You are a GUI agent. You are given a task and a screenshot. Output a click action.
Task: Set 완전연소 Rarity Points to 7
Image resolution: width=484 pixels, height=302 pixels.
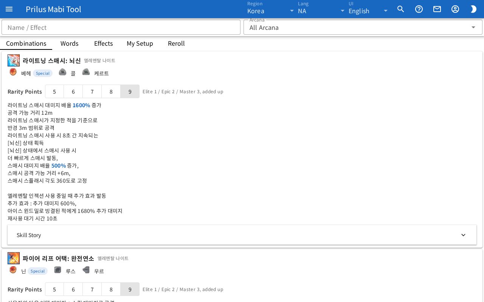[92, 289]
